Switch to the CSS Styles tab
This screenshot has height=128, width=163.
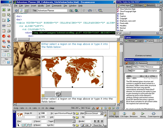(137, 5)
